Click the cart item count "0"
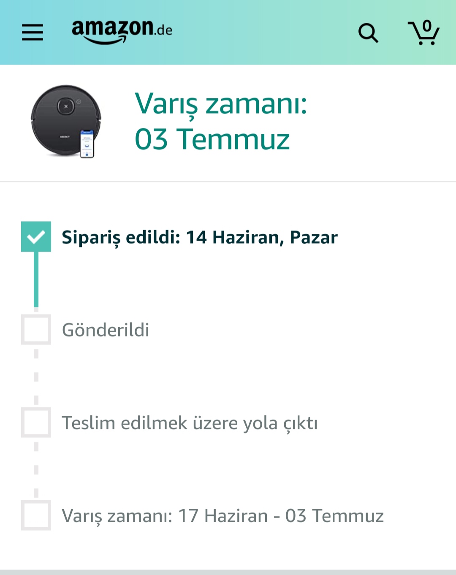456x575 pixels. coord(427,26)
